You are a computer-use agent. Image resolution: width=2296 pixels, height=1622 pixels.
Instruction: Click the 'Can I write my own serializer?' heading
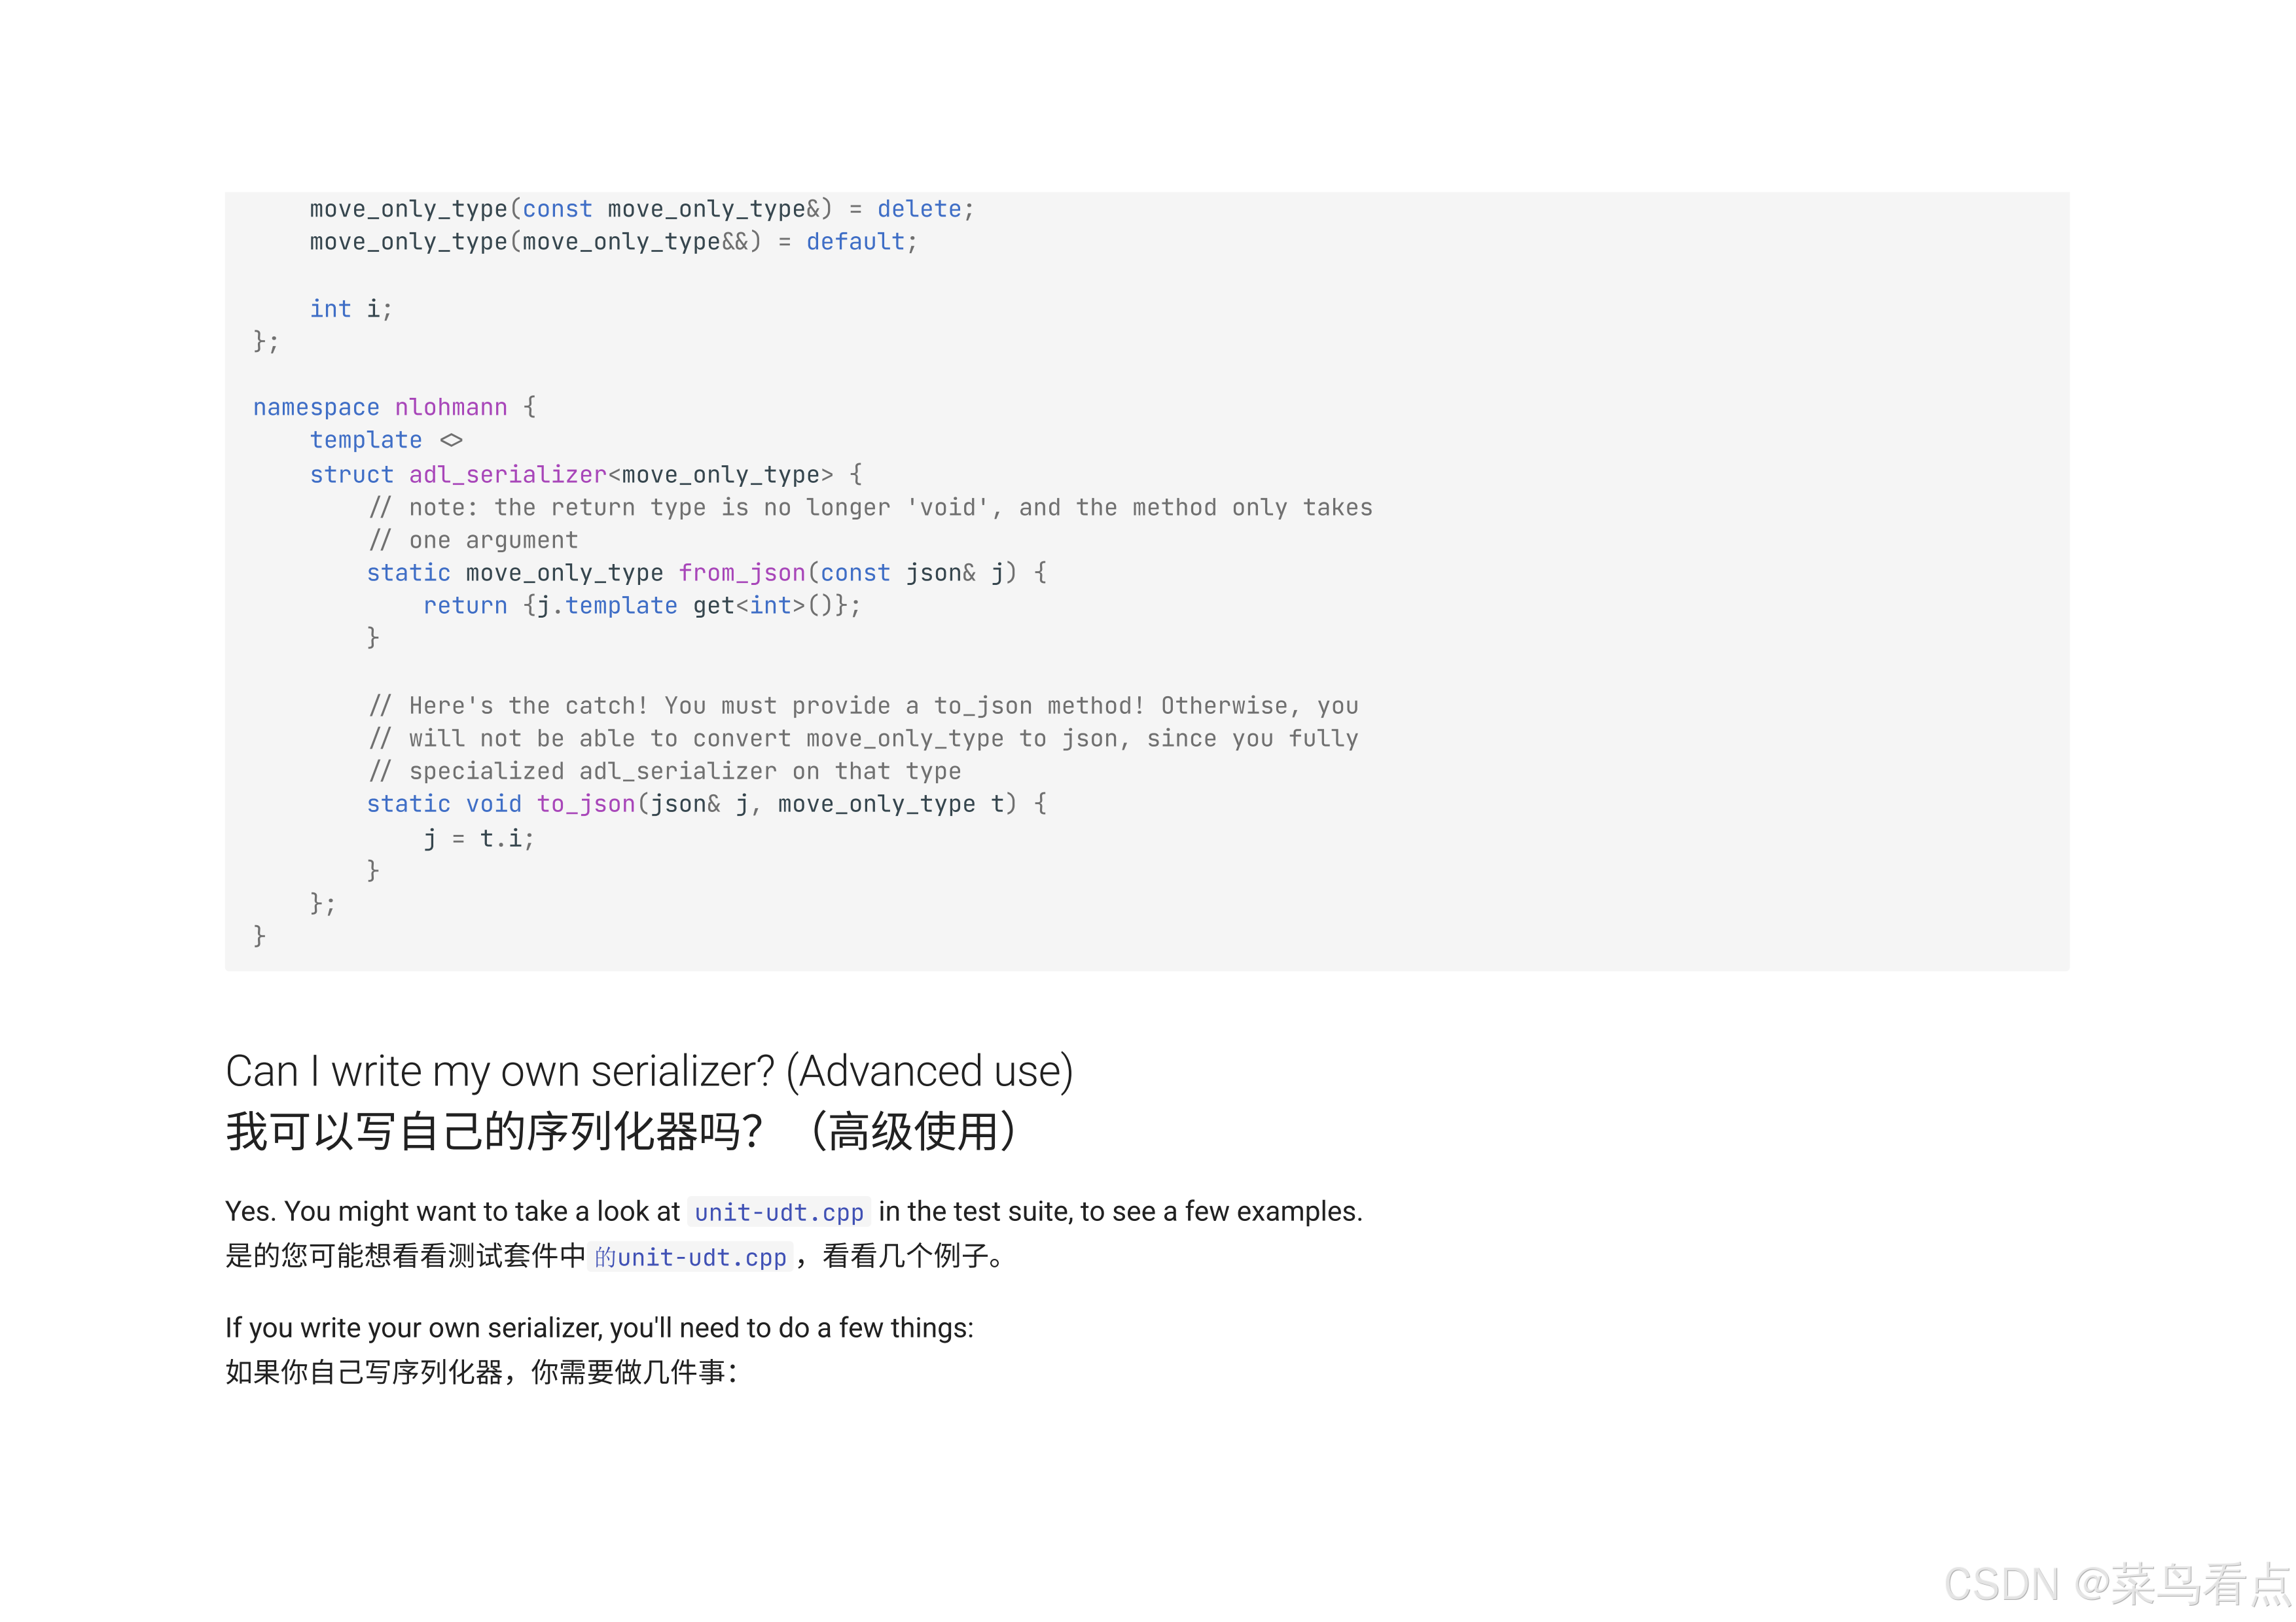pyautogui.click(x=649, y=1071)
